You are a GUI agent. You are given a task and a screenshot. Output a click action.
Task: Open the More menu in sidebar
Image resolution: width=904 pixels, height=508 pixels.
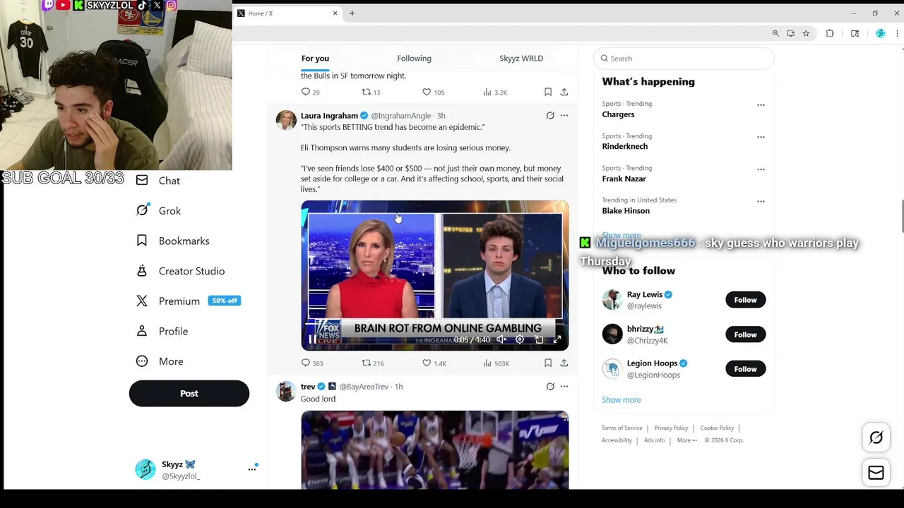(160, 361)
